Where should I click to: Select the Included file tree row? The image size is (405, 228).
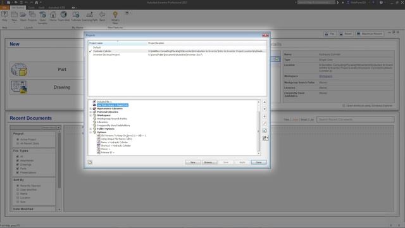pyautogui.click(x=104, y=102)
